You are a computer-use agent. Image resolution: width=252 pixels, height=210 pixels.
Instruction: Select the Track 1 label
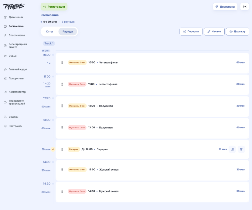coord(49,43)
